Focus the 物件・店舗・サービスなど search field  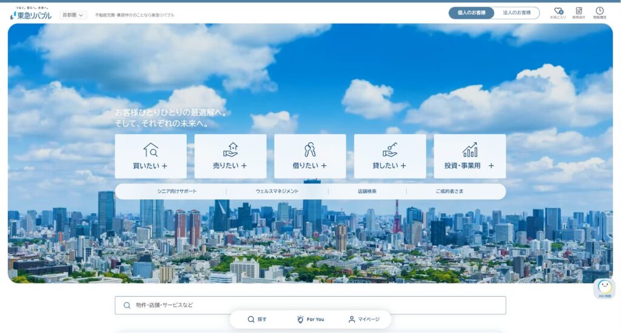point(310,305)
